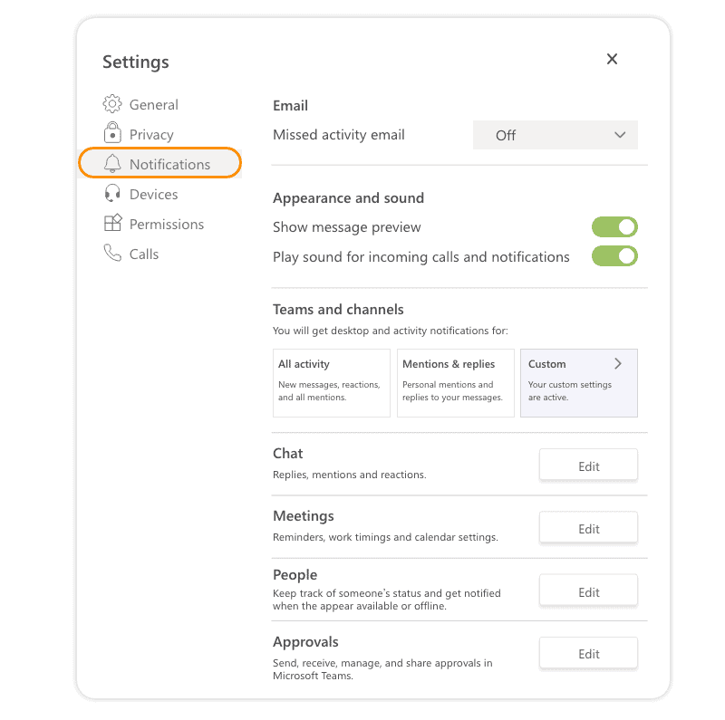The width and height of the screenshot is (725, 720).
Task: Select the Custom notifications card
Action: click(x=579, y=383)
